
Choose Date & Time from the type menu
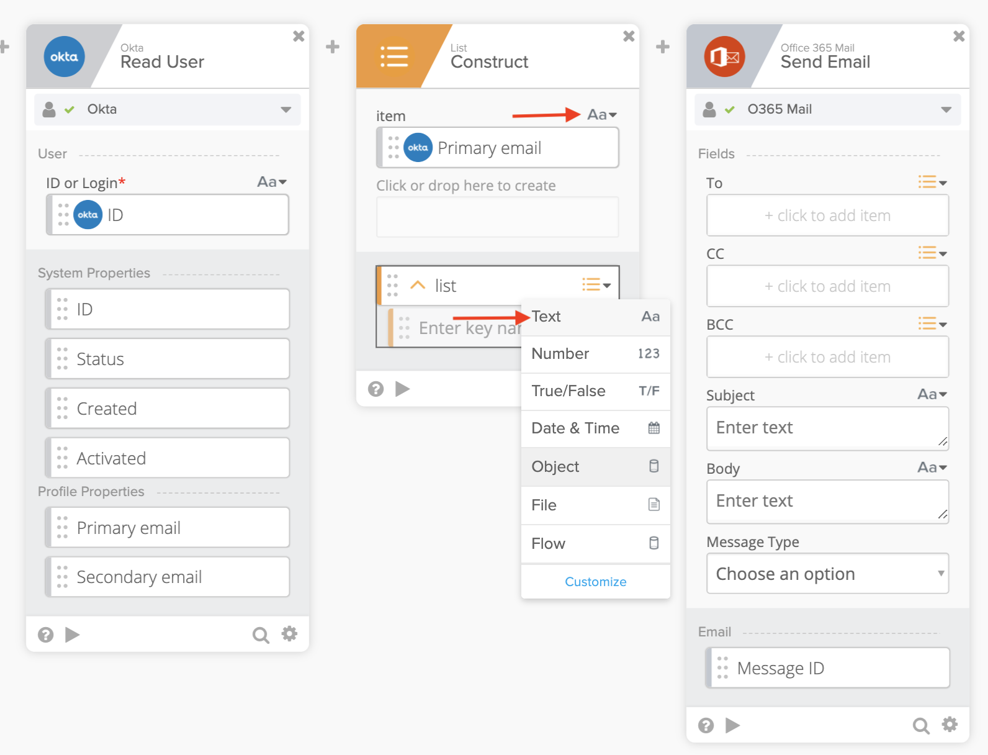tap(596, 428)
